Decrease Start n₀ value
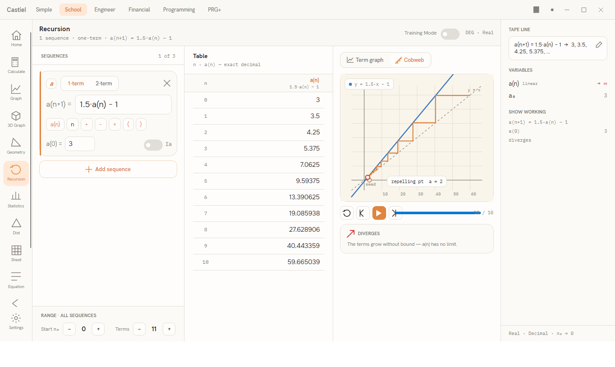Viewport: 615px width, 367px height. tap(69, 329)
